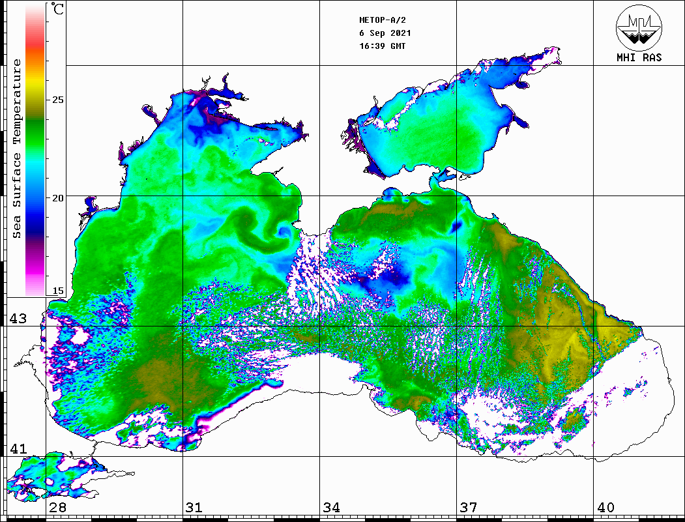
Task: Click longitude label '31'
Action: point(194,507)
